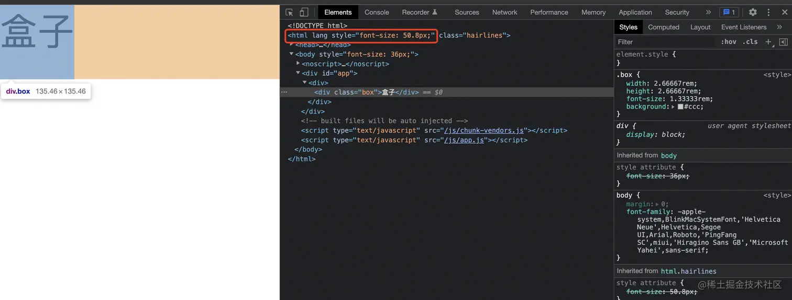Toggle the device toolbar icon
Screen dimensions: 792x300
point(304,12)
